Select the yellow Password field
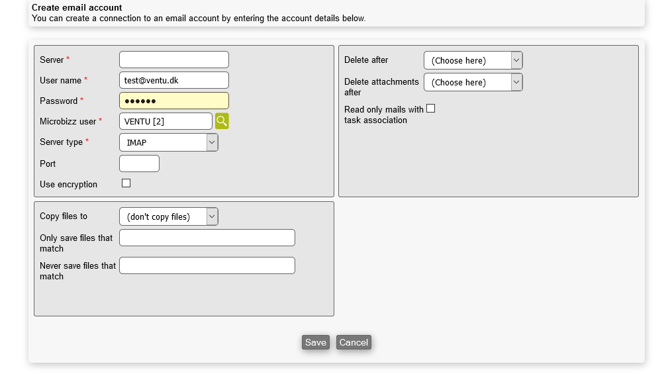 tap(173, 101)
